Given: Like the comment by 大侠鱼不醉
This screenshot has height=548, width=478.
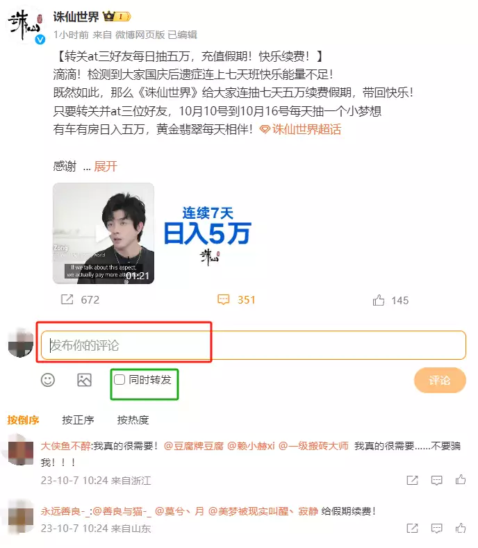Looking at the screenshot, I should click(x=461, y=479).
